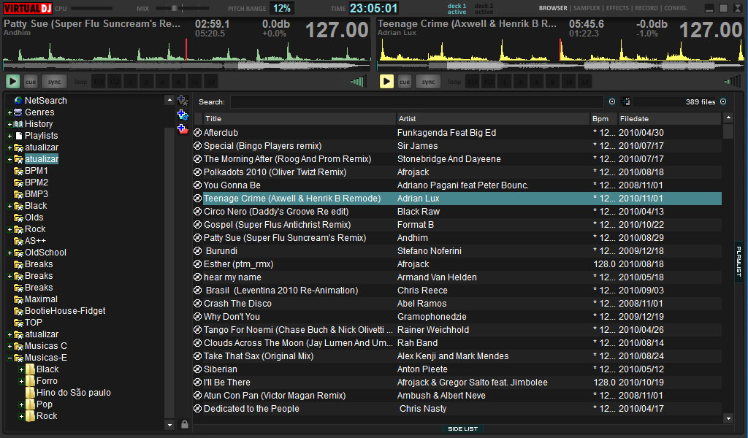Toggle deck 2 active indicator
Viewport: 748px width, 438px height.
484,9
